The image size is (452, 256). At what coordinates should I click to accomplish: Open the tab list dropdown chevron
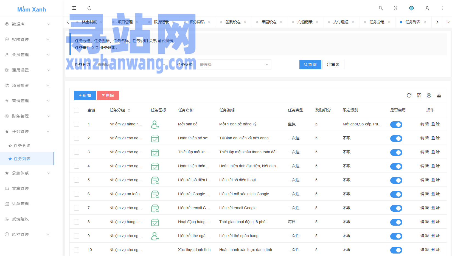click(x=448, y=22)
